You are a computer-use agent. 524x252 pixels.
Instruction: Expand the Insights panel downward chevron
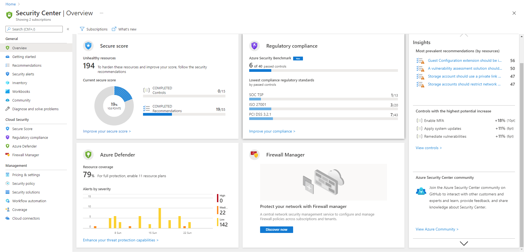click(x=464, y=243)
